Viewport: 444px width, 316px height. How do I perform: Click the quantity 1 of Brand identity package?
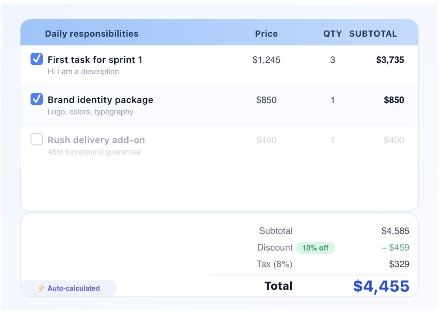pos(332,100)
